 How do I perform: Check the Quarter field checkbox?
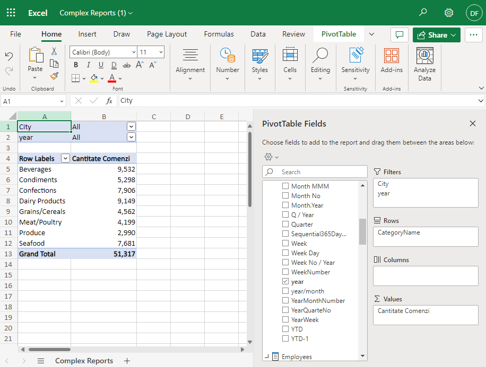coord(285,225)
